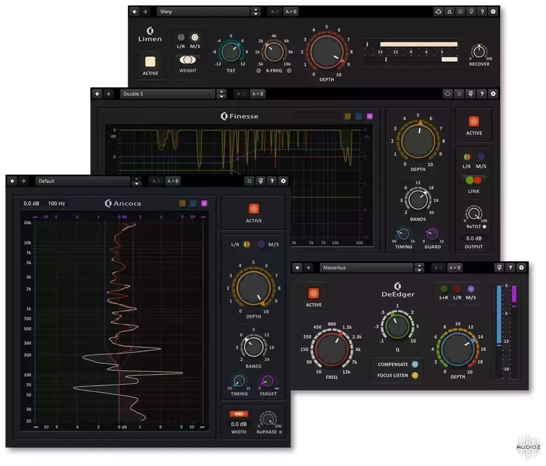
Task: Click the preset stepper arrows in Ancora
Action: (x=136, y=181)
